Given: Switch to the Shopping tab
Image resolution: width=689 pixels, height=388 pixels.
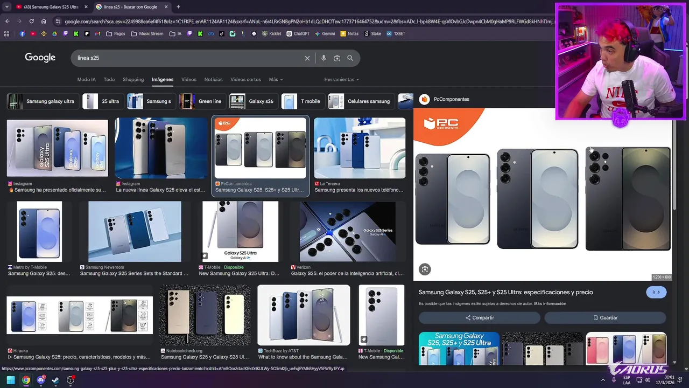Looking at the screenshot, I should coord(133,79).
